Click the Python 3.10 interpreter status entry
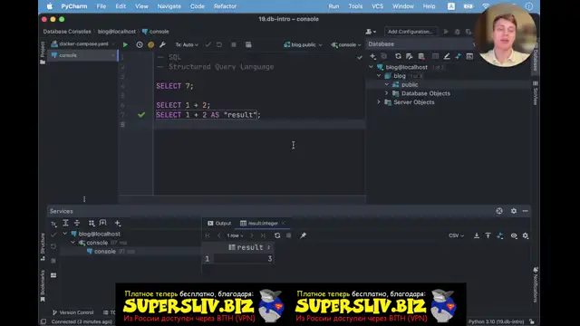 tap(496, 321)
